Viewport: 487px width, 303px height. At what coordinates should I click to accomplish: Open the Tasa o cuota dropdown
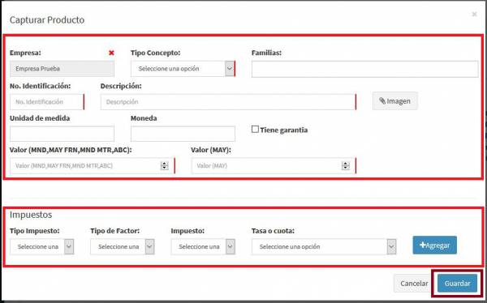click(324, 247)
